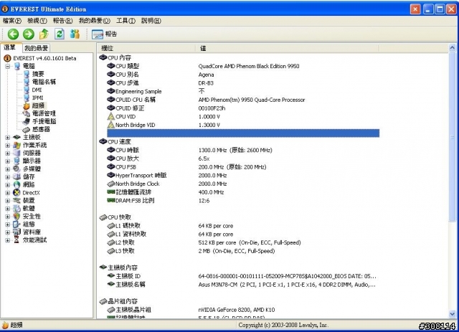Click the vertical scrollbar thumb
This screenshot has height=332, width=459.
(453, 137)
